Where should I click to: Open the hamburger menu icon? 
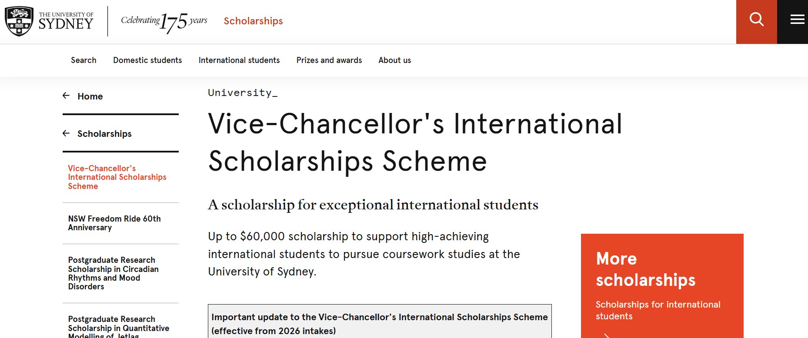point(797,20)
